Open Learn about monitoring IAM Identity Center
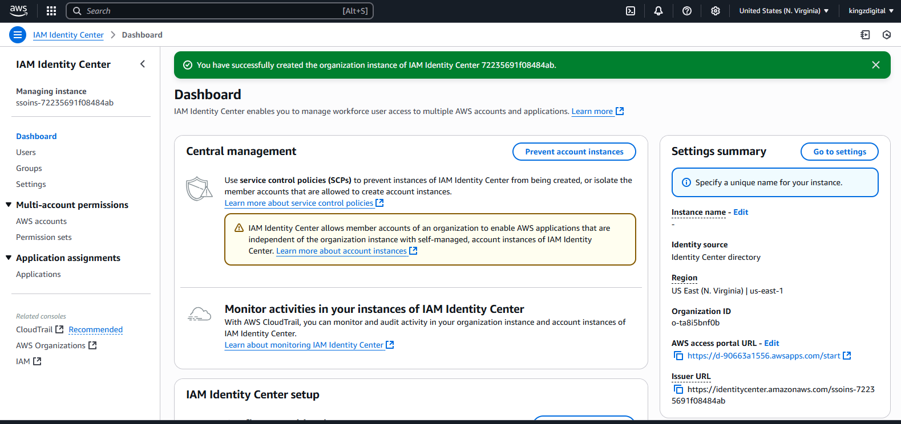The height and width of the screenshot is (424, 901). (x=304, y=345)
